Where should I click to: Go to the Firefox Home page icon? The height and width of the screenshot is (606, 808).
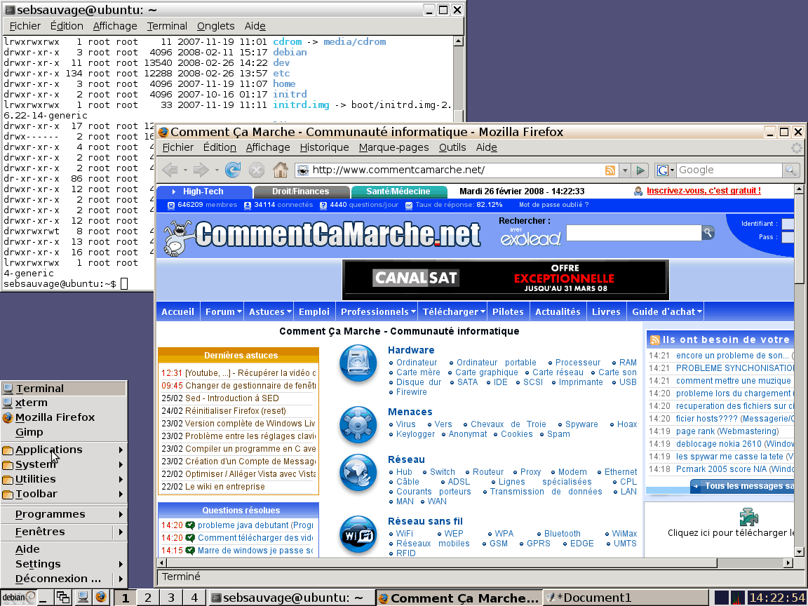[x=281, y=170]
